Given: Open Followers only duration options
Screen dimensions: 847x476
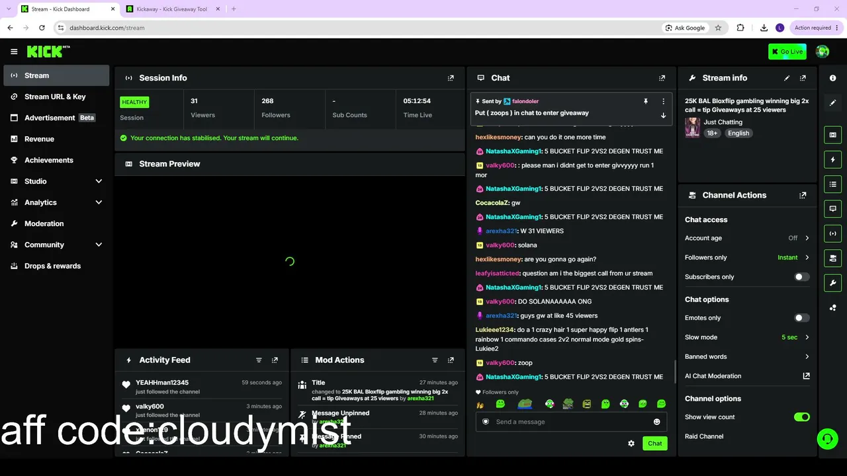Looking at the screenshot, I should tap(747, 257).
